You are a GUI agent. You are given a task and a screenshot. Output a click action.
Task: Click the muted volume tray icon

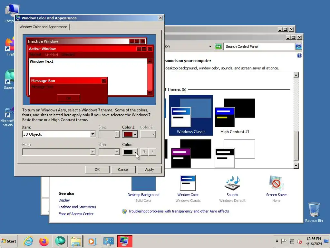(x=299, y=241)
